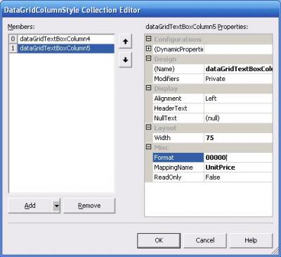Select the (Name) property row
Image resolution: width=281 pixels, height=257 pixels.
pyautogui.click(x=212, y=69)
